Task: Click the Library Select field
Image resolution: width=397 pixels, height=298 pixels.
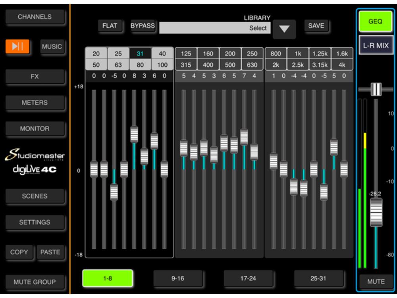Action: coord(215,28)
